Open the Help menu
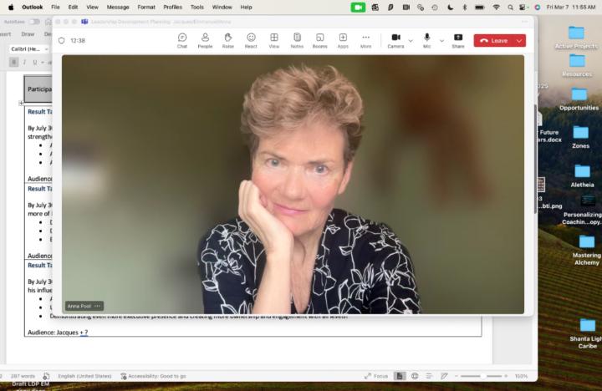This screenshot has height=391, width=602. point(246,7)
